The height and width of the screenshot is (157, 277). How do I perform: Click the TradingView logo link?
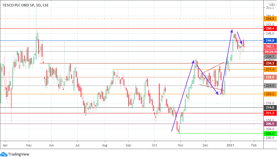(15, 154)
